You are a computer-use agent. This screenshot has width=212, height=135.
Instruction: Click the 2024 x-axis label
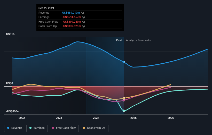click(96, 118)
